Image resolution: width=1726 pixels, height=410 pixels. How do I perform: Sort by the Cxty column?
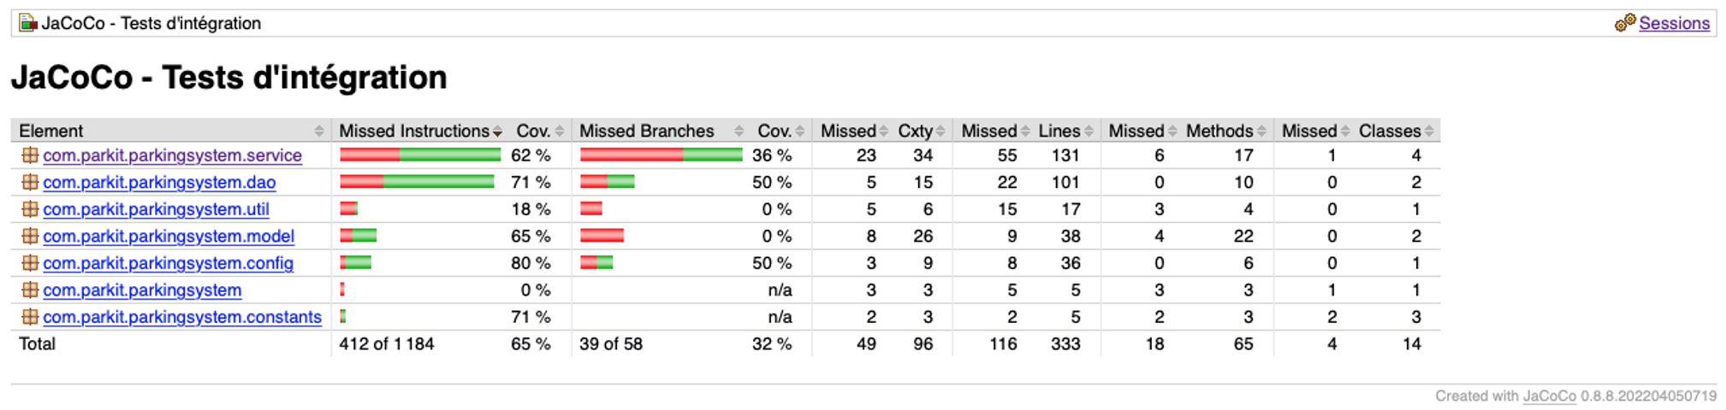(921, 131)
